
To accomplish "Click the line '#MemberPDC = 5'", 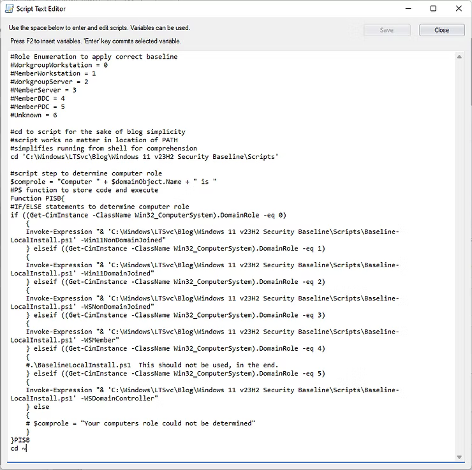I will click(38, 107).
